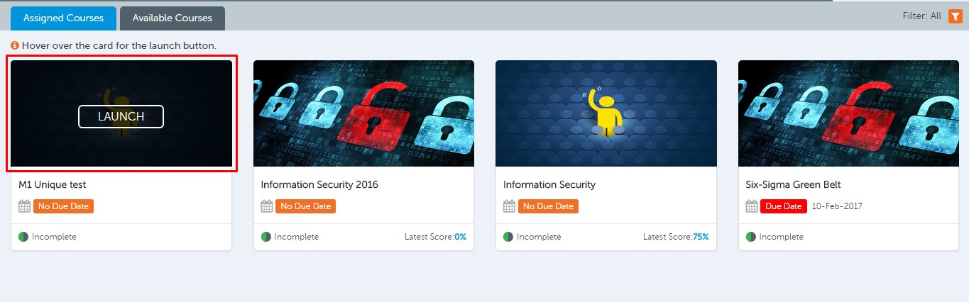969x302 pixels.
Task: Click the orange info icon beside hover hint
Action: 15,45
